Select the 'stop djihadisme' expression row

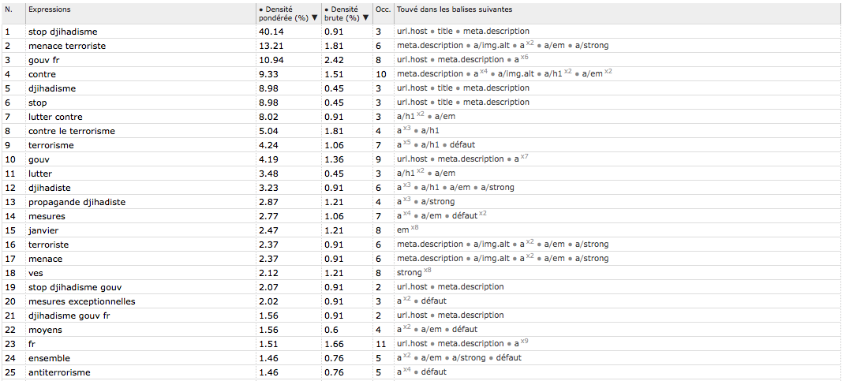coord(421,32)
